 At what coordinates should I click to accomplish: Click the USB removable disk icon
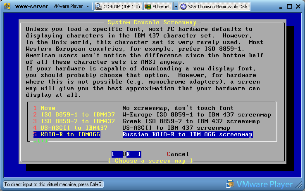183,7
